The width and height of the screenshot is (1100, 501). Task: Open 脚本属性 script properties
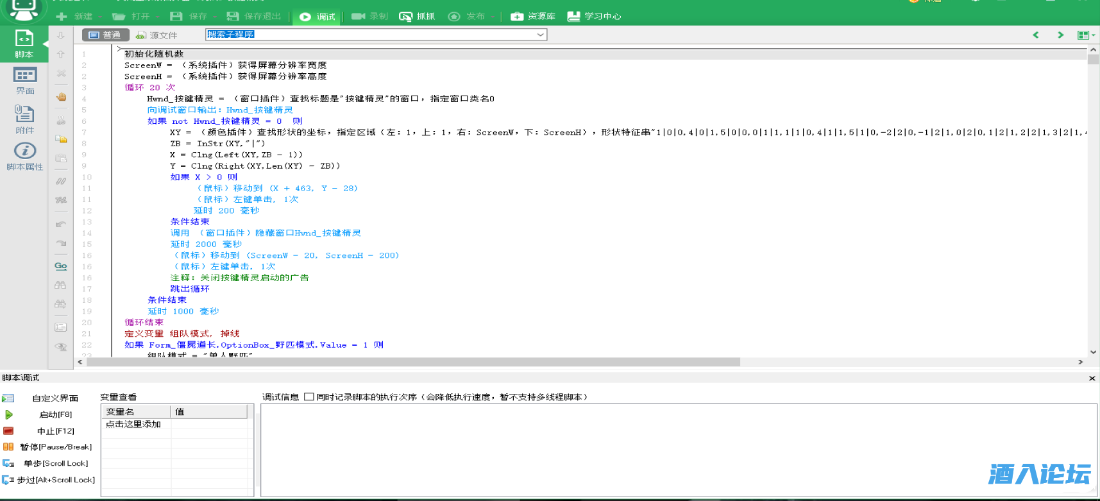coord(24,157)
